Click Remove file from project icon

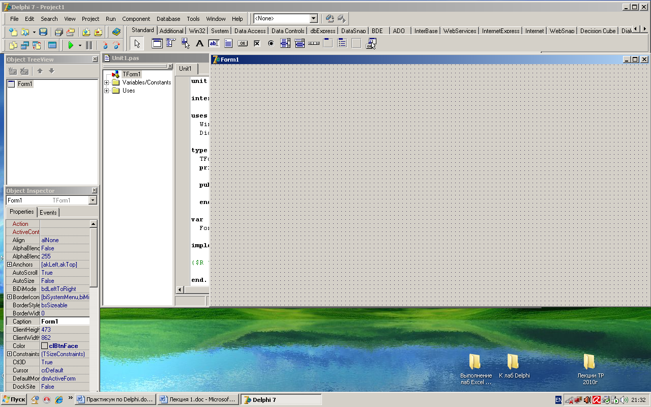[98, 32]
